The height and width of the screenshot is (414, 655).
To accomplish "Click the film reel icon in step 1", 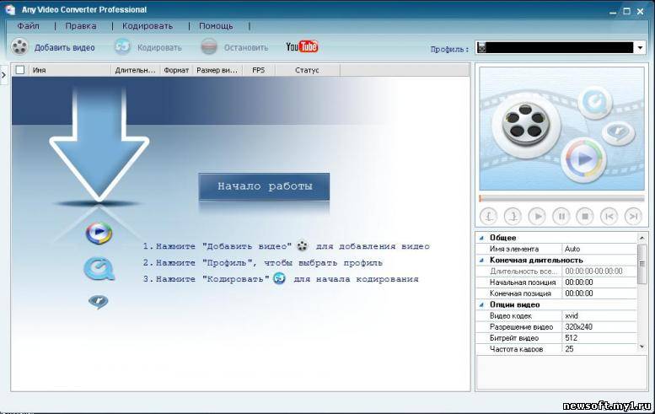I will coord(303,246).
